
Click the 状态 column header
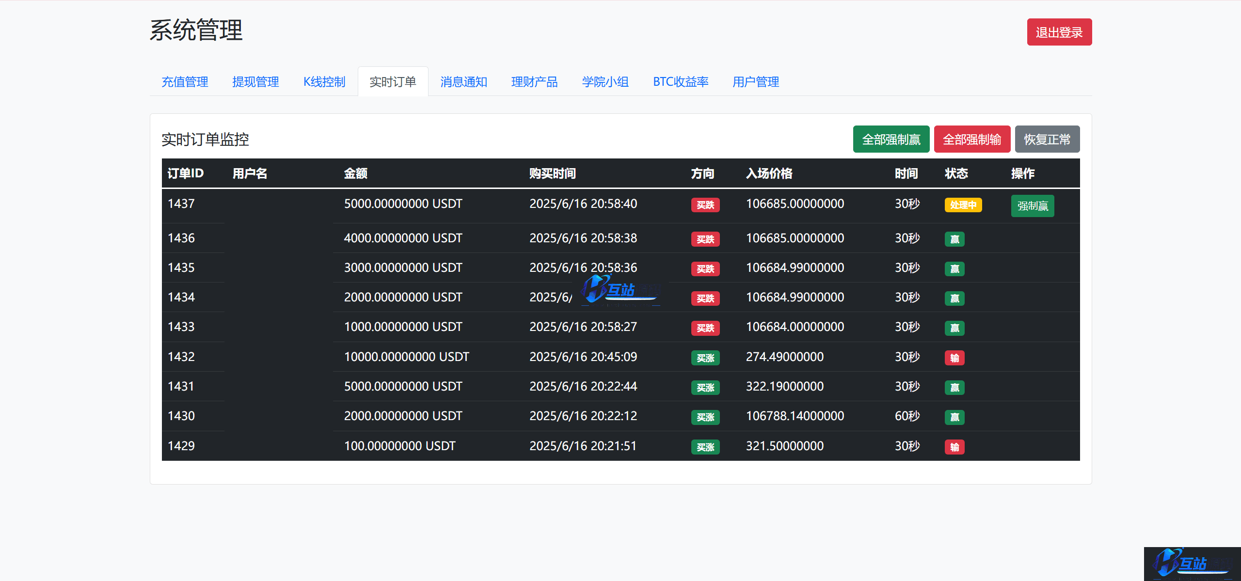click(x=956, y=173)
